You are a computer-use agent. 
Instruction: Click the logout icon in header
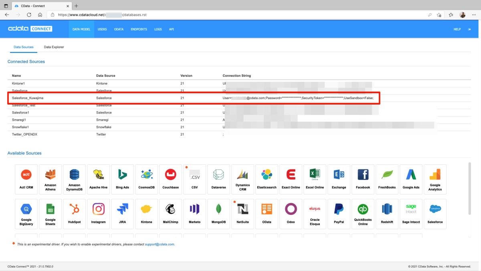(x=469, y=29)
